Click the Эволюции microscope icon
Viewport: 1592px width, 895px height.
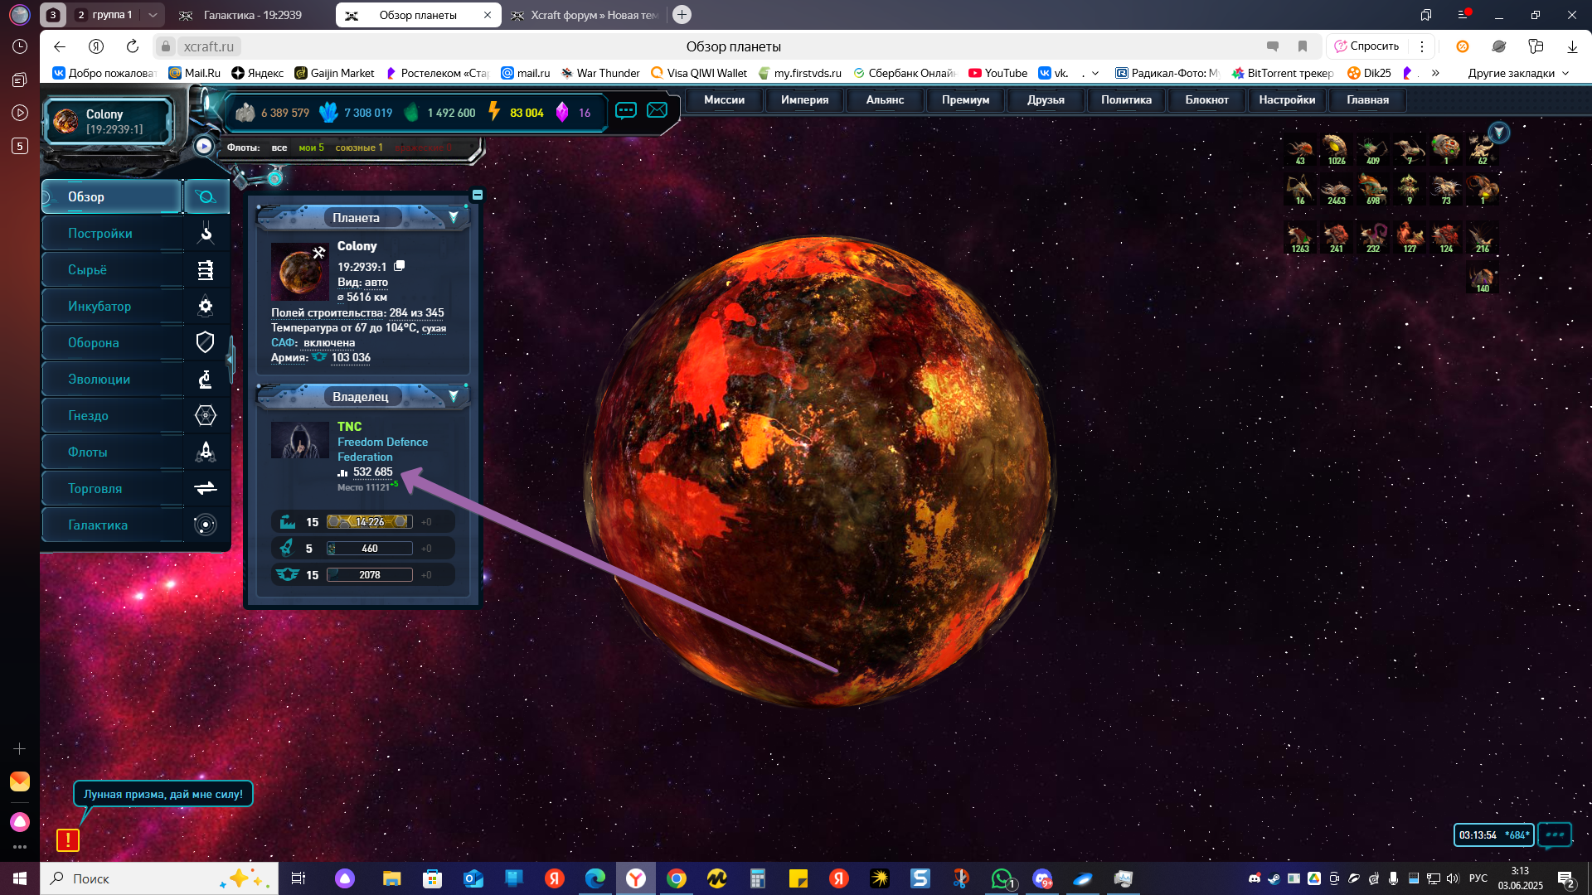[206, 379]
